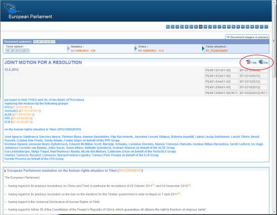
Task: Switch language to SV
Action: pos(266,27)
